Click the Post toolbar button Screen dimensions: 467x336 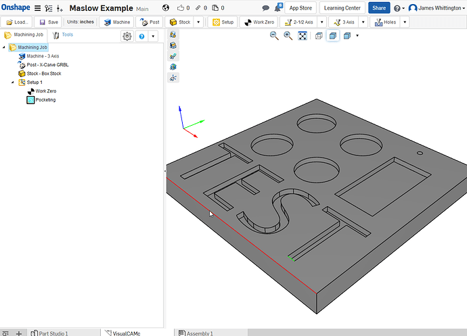click(x=150, y=22)
